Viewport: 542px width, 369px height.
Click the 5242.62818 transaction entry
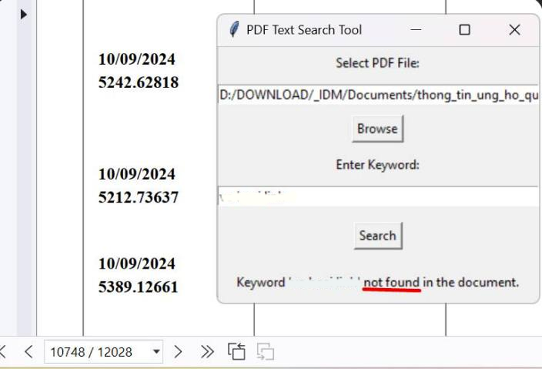point(139,83)
